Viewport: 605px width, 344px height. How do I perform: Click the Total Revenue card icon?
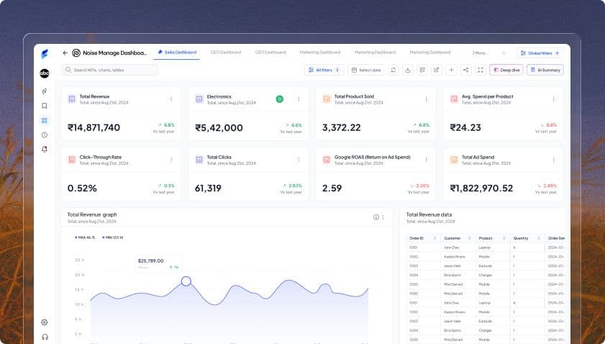[72, 99]
